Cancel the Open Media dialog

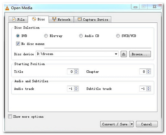pyautogui.click(x=147, y=124)
